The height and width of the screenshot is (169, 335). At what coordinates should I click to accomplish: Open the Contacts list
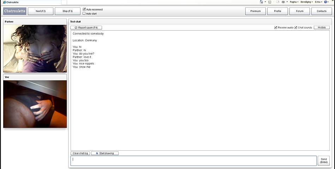(x=322, y=11)
